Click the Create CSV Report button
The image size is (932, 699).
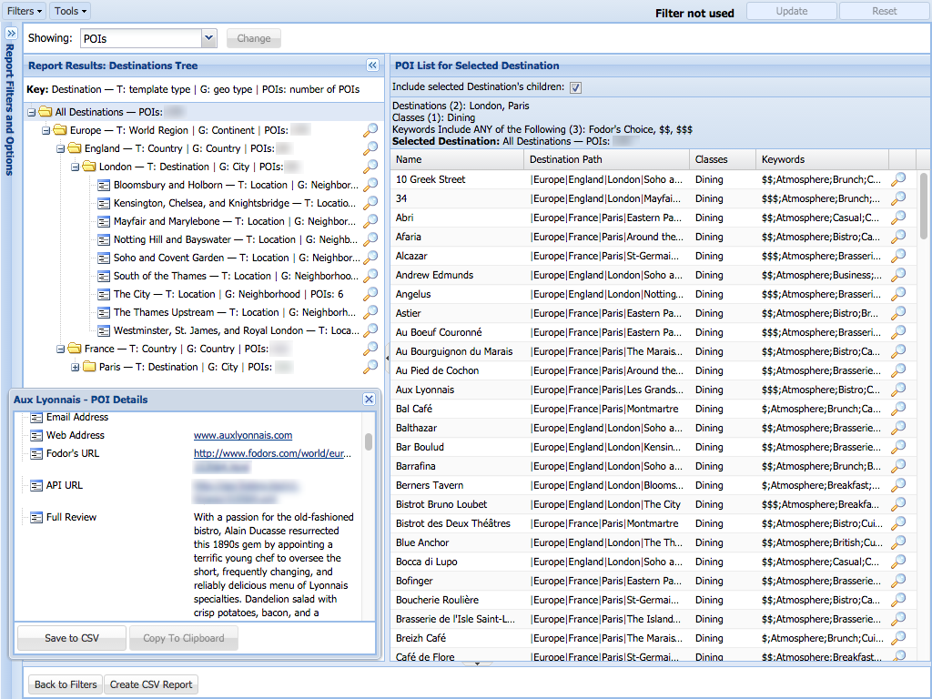coord(151,684)
